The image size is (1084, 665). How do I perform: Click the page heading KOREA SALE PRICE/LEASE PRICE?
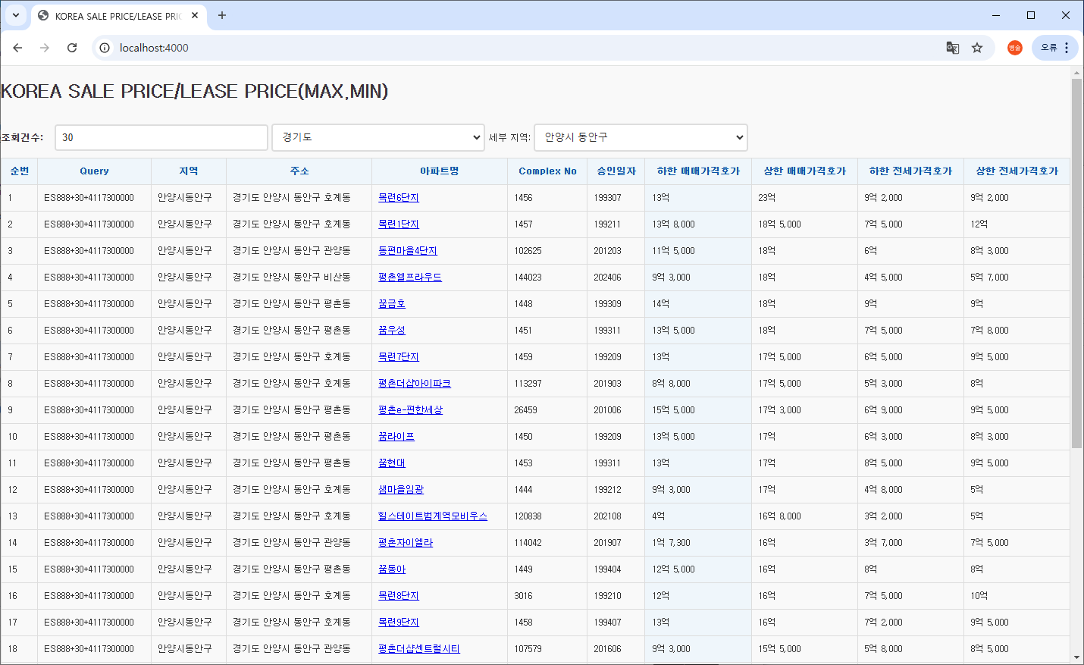click(x=194, y=91)
